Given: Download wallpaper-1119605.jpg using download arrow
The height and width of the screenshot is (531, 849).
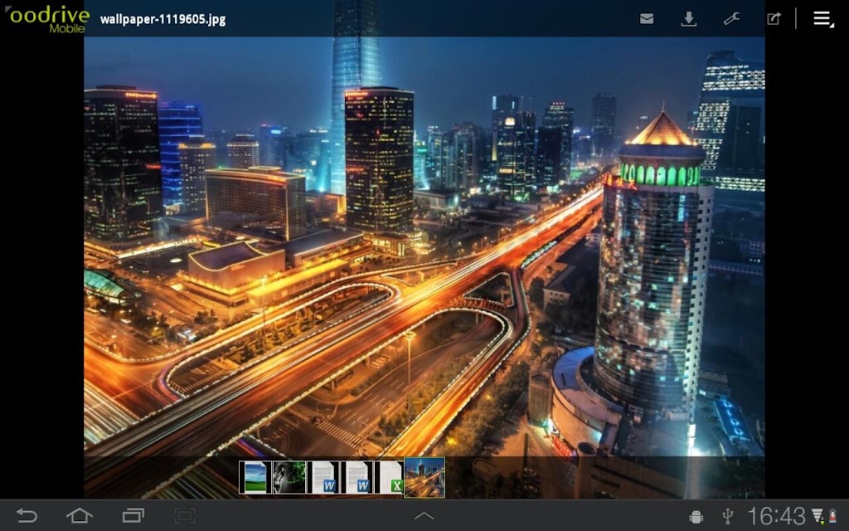Looking at the screenshot, I should point(689,19).
